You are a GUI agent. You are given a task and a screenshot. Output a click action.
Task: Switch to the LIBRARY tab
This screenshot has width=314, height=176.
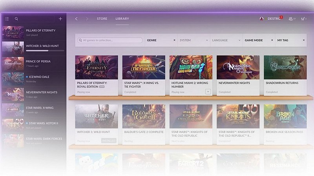(x=122, y=18)
